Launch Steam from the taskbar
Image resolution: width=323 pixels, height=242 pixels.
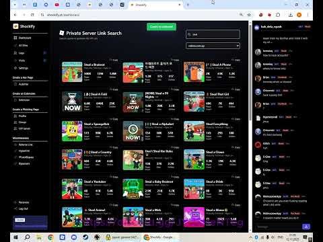coord(85,237)
